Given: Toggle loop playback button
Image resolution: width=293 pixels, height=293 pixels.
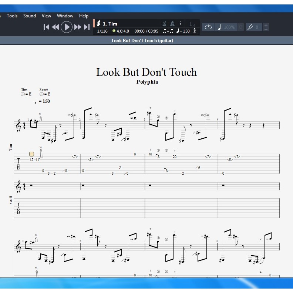Looking at the screenshot, I should pyautogui.click(x=208, y=27).
